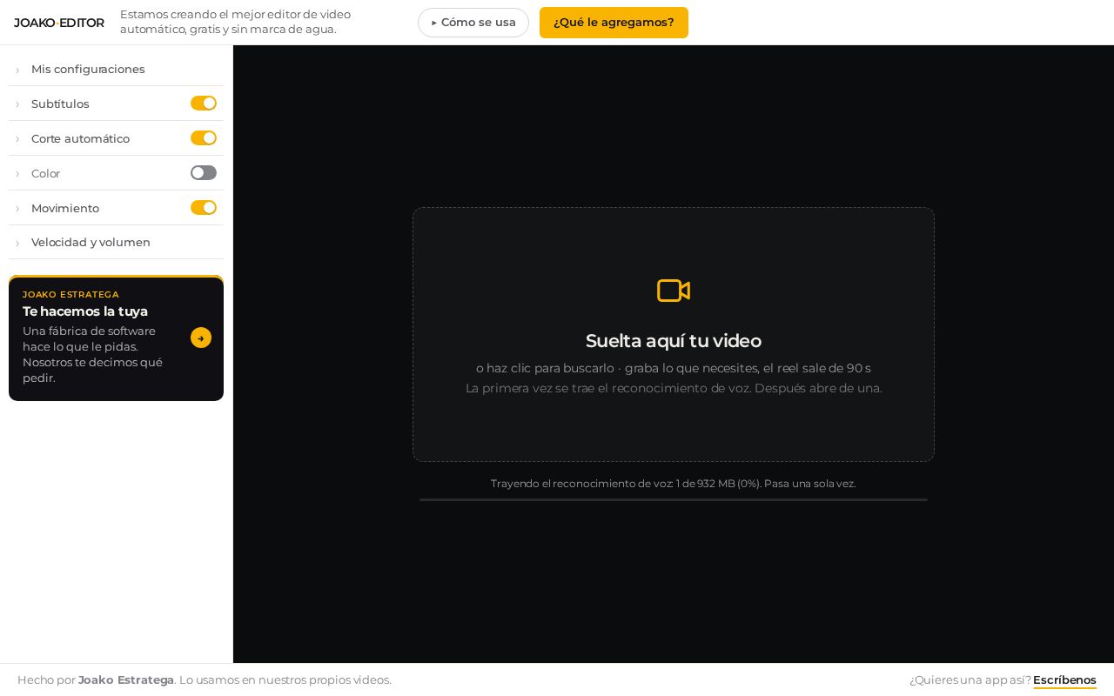Open the Joako Estratega footer link
The width and height of the screenshot is (1114, 696).
click(x=126, y=679)
